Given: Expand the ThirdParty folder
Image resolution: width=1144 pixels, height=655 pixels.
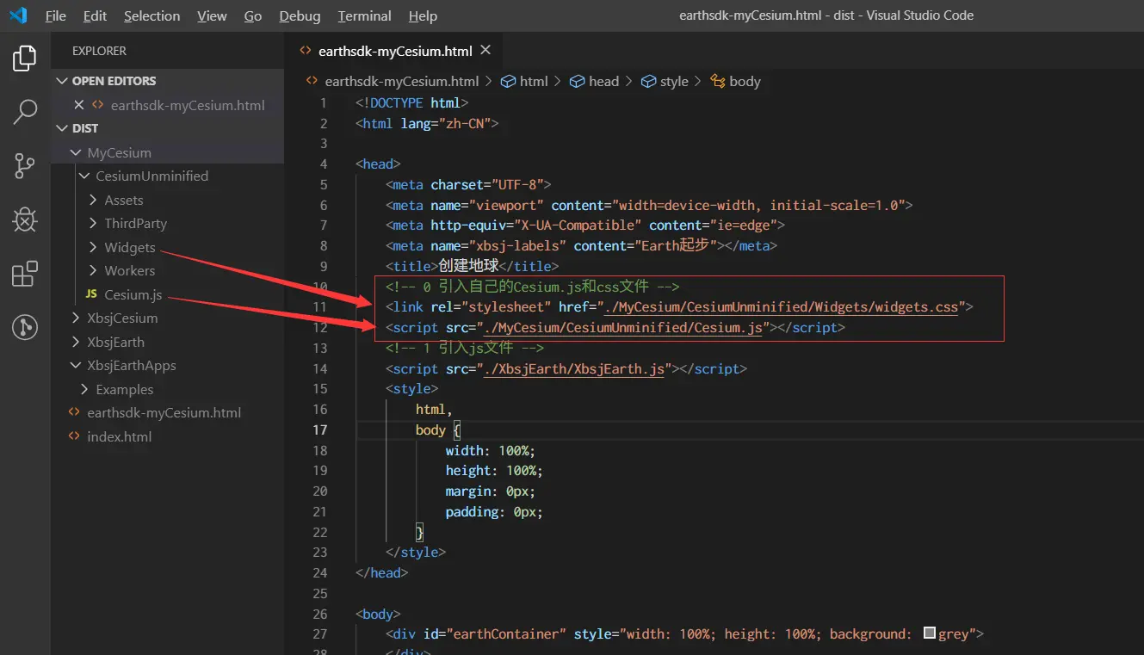Looking at the screenshot, I should 167,223.
